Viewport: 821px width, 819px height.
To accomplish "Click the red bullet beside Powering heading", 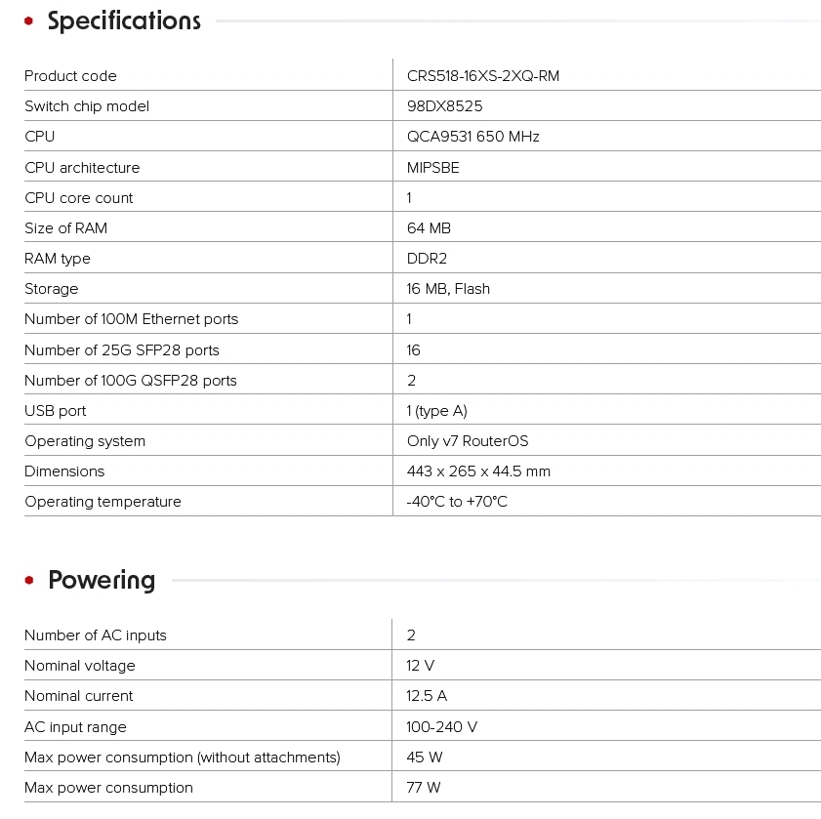I will coord(29,581).
